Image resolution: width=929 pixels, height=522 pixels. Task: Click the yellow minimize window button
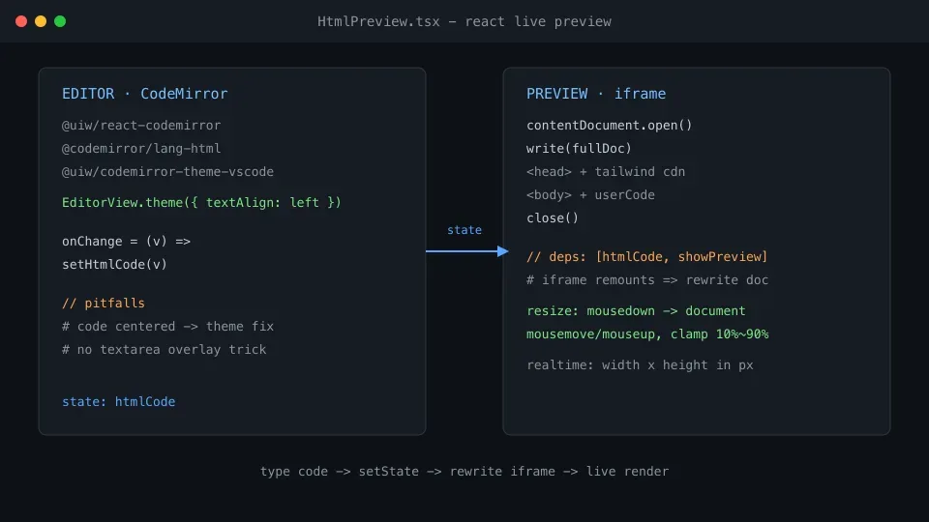[41, 21]
